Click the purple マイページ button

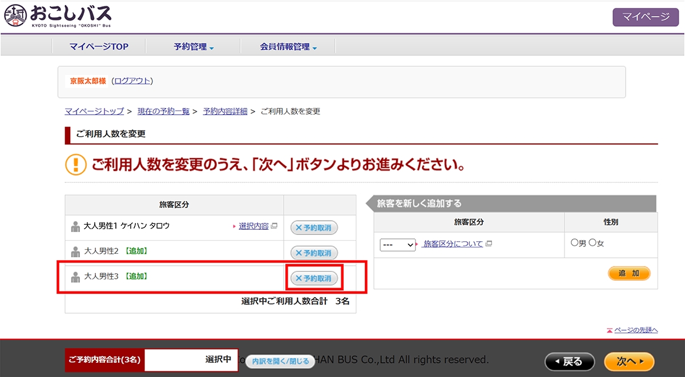coord(646,17)
